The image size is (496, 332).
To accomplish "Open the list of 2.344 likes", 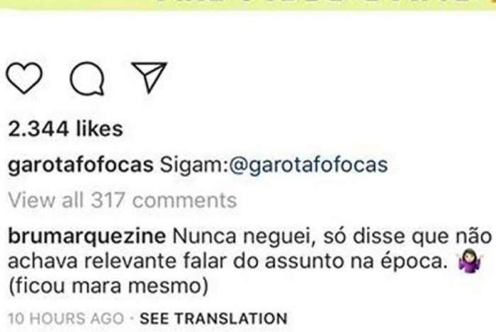I will click(x=65, y=129).
